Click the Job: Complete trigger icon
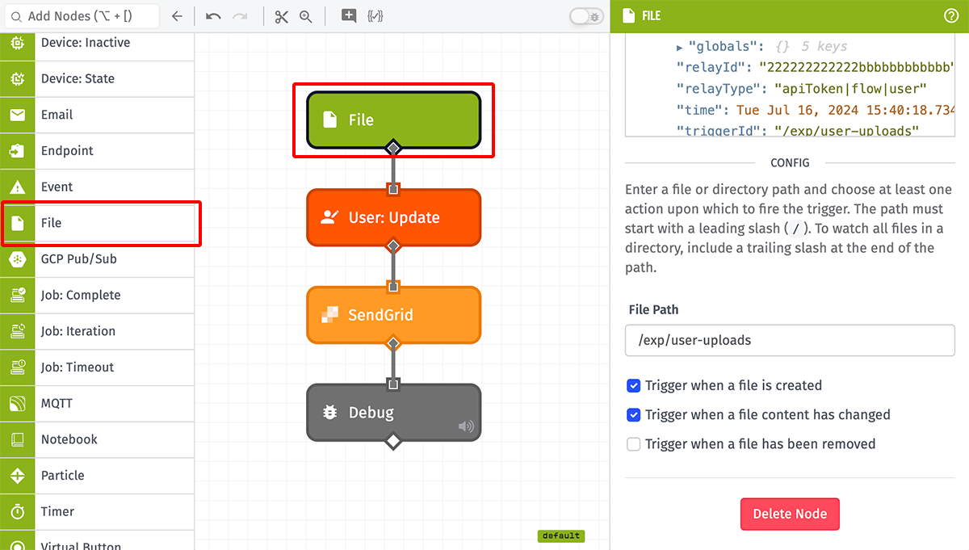 pos(17,295)
